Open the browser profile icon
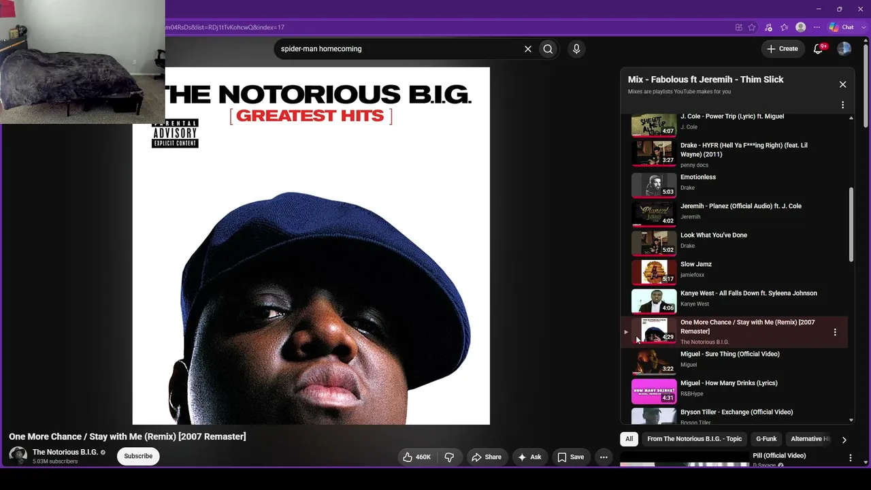Screen dimensions: 871x490 pos(801,27)
